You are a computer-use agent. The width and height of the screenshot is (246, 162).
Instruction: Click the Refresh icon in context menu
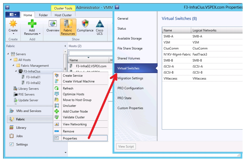57,88
